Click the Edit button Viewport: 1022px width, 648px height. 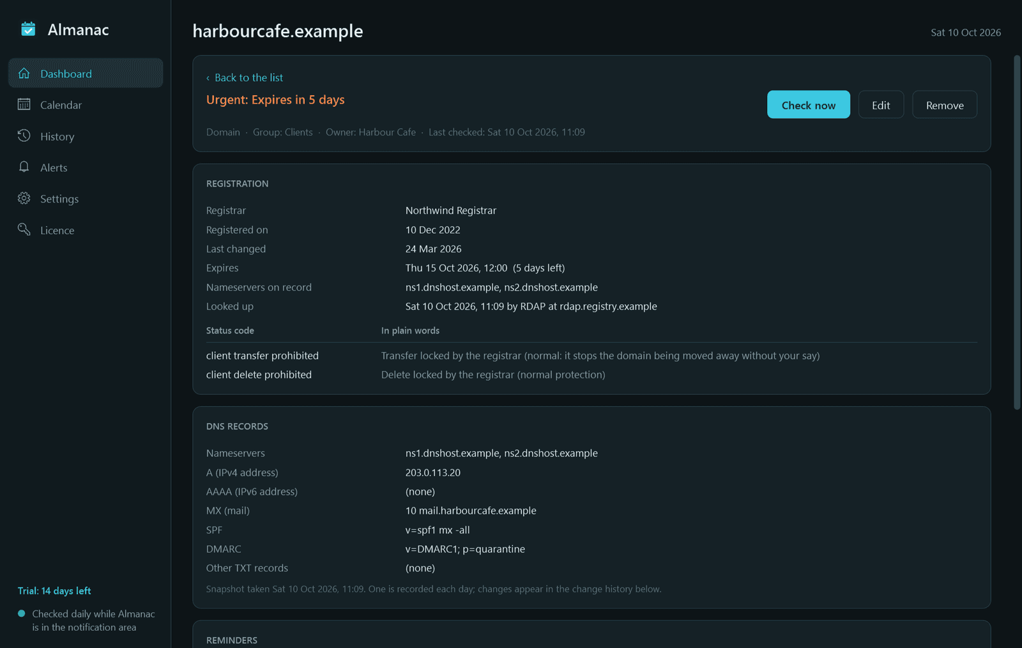[881, 105]
